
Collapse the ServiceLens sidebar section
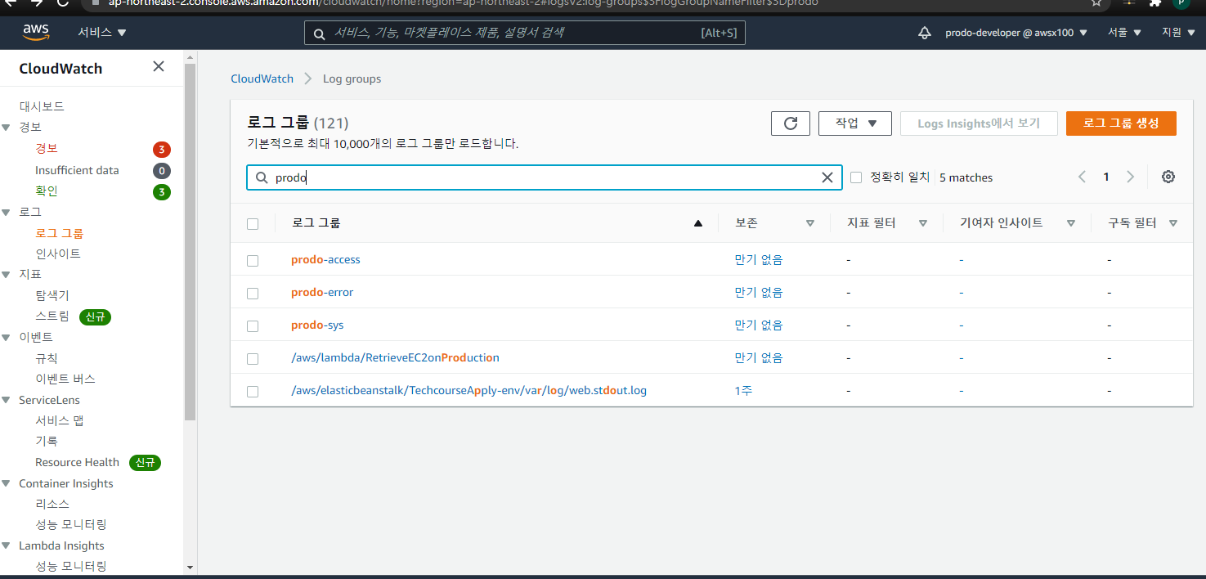[x=7, y=401]
